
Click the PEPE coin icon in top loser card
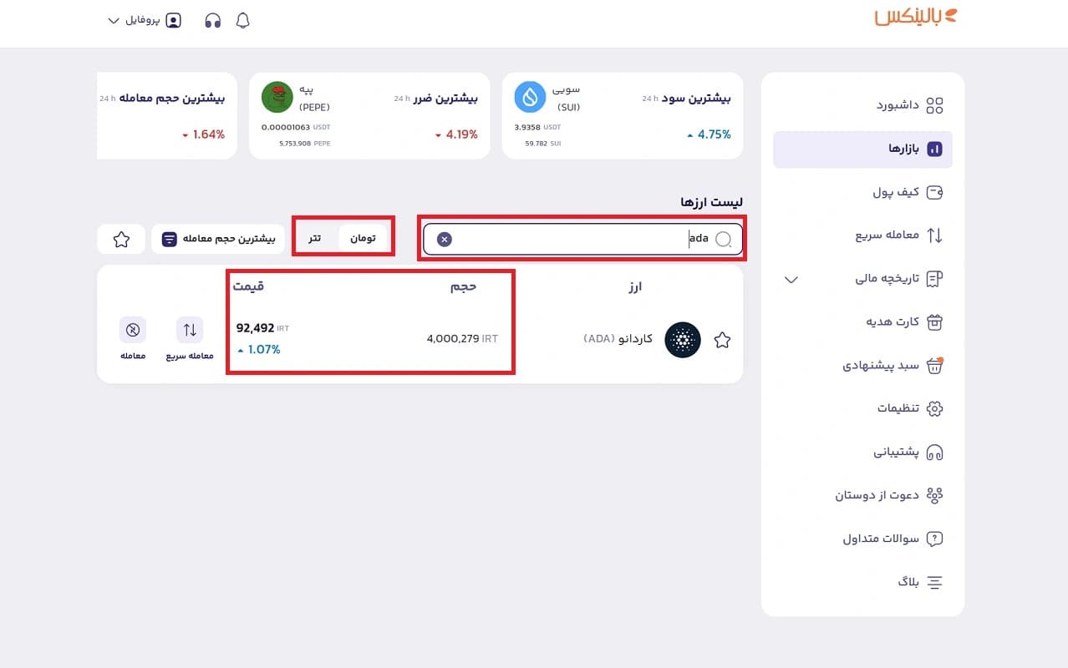coord(277,98)
